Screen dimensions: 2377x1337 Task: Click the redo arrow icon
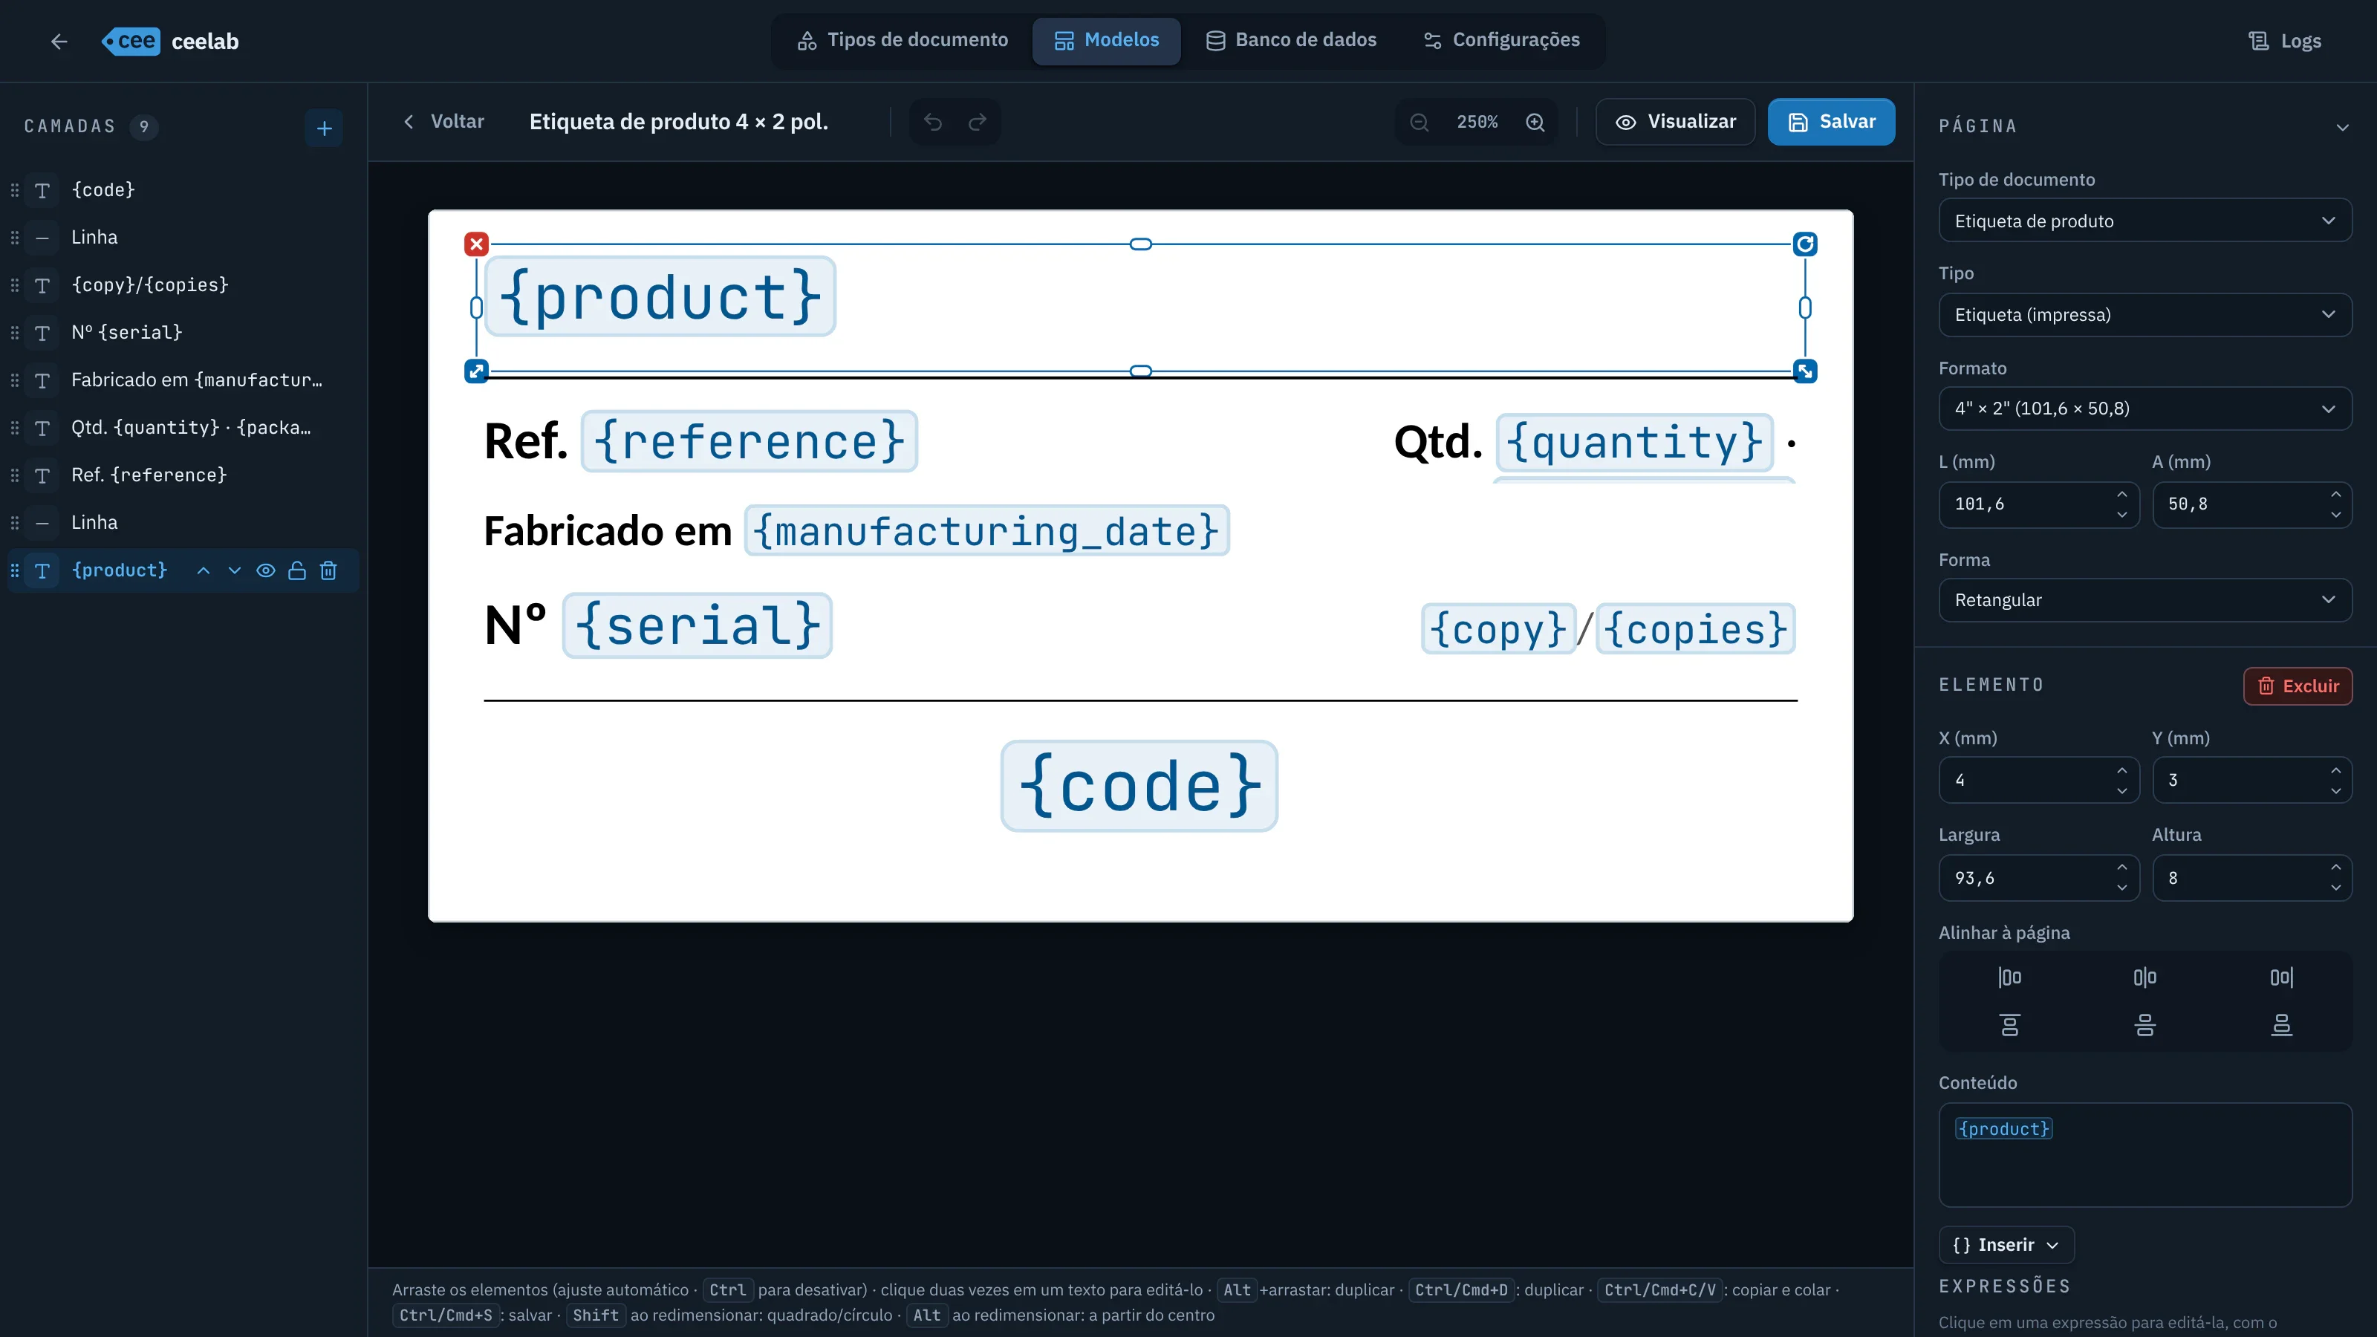(978, 122)
